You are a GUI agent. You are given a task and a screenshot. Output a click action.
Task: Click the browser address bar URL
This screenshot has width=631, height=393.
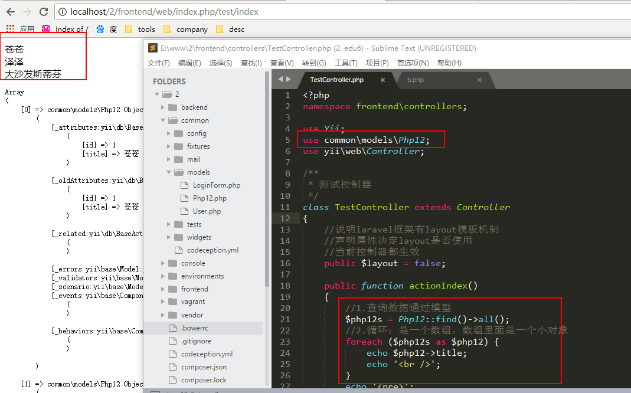pos(164,11)
